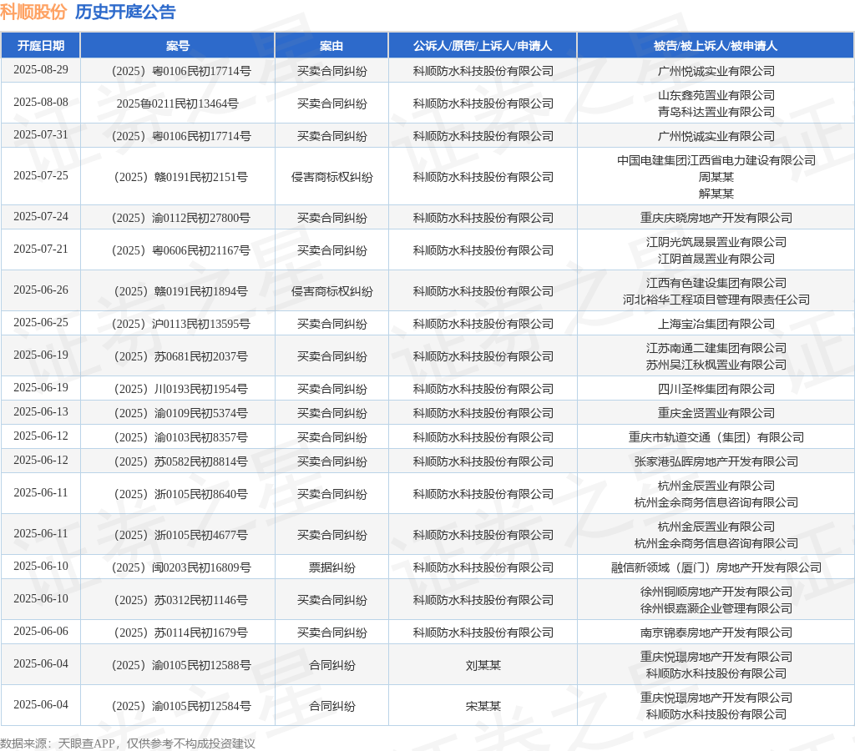Click defendant 中国电建集团江西省电力建设有限公司

716,160
